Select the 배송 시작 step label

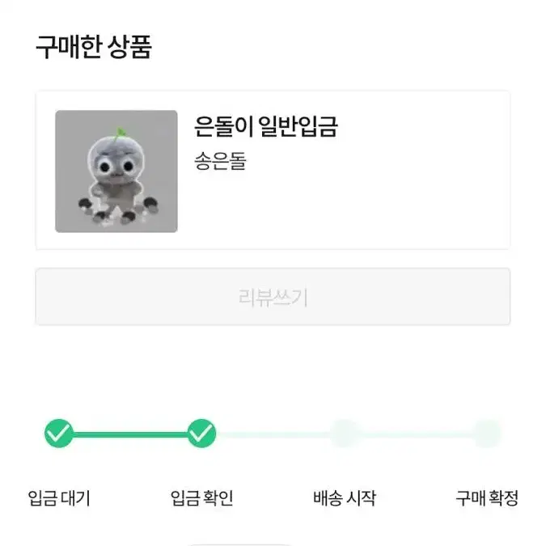(x=345, y=498)
